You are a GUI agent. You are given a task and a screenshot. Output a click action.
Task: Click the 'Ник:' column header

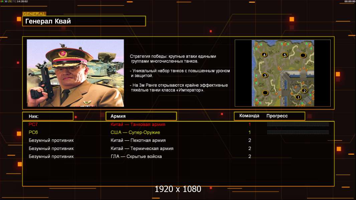point(48,116)
